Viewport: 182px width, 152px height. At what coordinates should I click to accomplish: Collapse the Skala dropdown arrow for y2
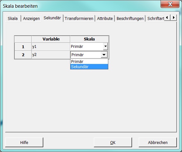(104, 55)
